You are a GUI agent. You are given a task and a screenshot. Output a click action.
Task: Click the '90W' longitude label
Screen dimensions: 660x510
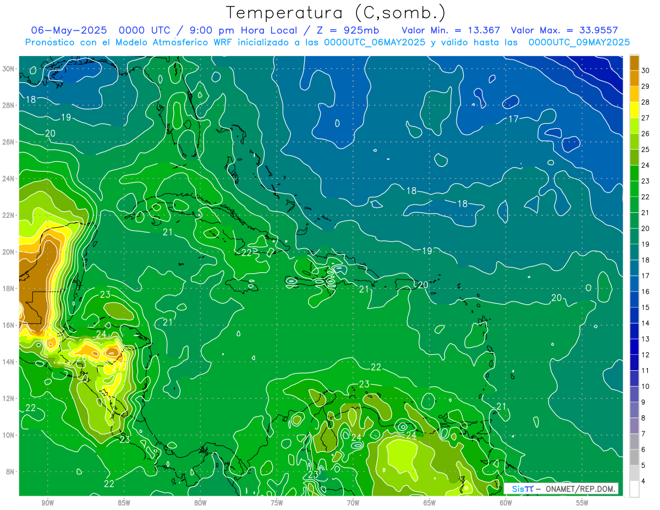47,503
